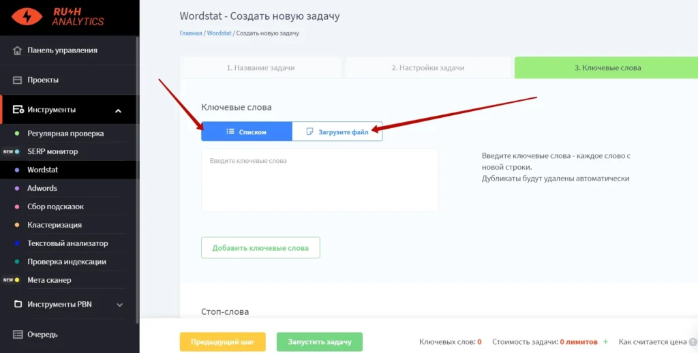The width and height of the screenshot is (698, 353).
Task: Click the Rush Analytics logo
Action: [58, 17]
